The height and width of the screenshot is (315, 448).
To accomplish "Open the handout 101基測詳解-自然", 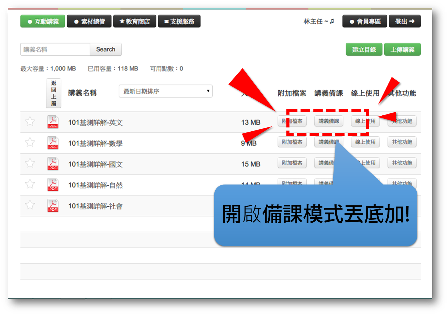I will click(95, 185).
